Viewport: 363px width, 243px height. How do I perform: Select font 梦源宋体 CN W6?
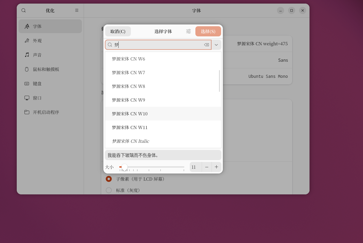tap(163, 59)
